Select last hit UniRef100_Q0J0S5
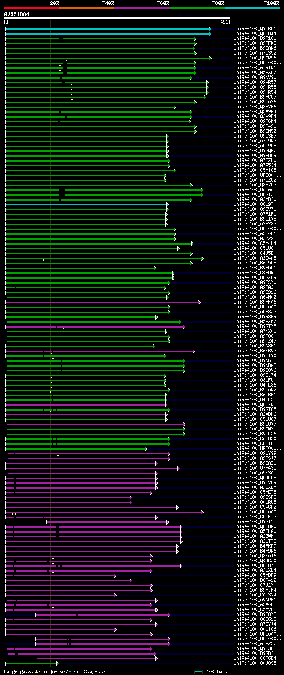Image resolution: width=284 pixels, height=675 pixels. tap(255, 663)
